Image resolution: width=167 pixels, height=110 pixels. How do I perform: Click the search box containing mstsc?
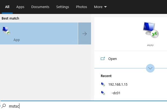81,106
